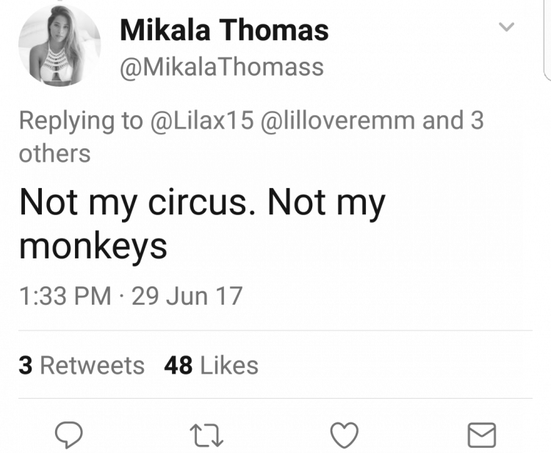
Task: Open the tweet options chevron menu
Action: 506,26
